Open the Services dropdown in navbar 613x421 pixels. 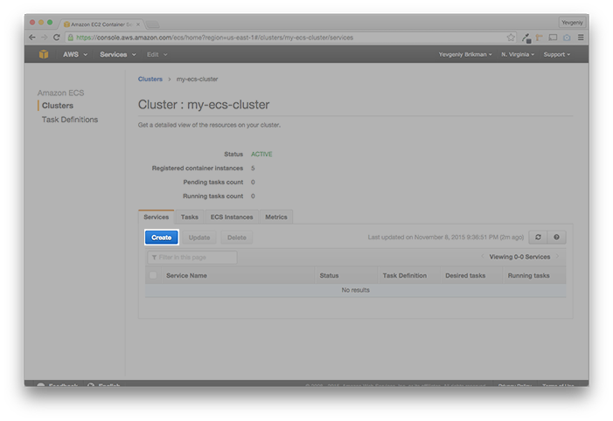click(x=117, y=54)
